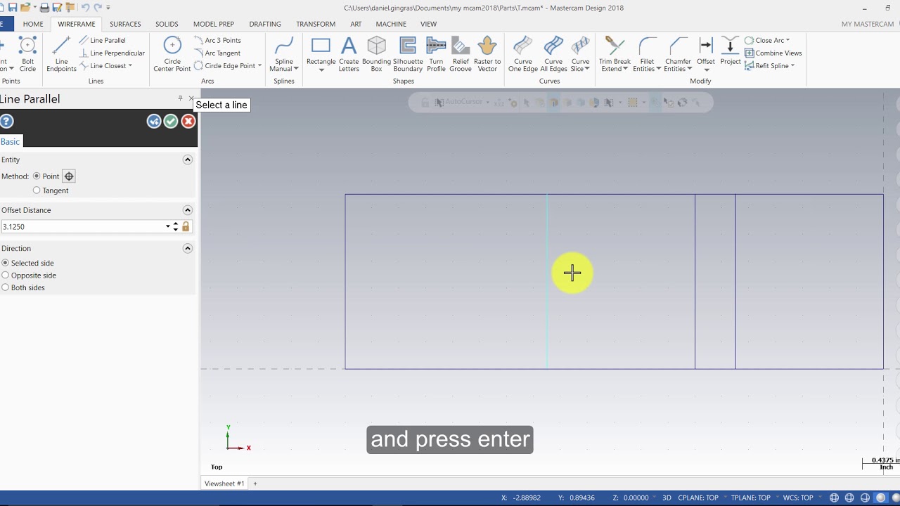Image resolution: width=900 pixels, height=506 pixels.
Task: Click the Spline Manual icon
Action: (284, 55)
